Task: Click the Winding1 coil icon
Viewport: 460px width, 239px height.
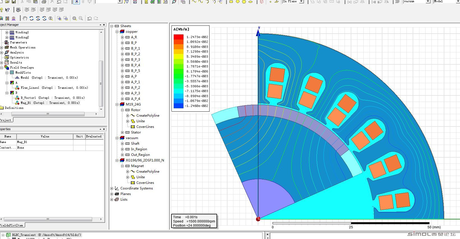Action: pos(12,32)
